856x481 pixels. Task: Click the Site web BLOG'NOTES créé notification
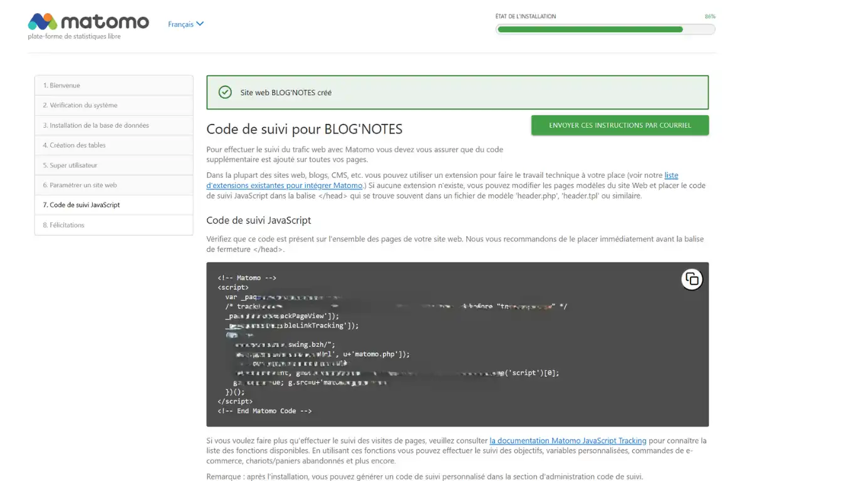pyautogui.click(x=457, y=92)
